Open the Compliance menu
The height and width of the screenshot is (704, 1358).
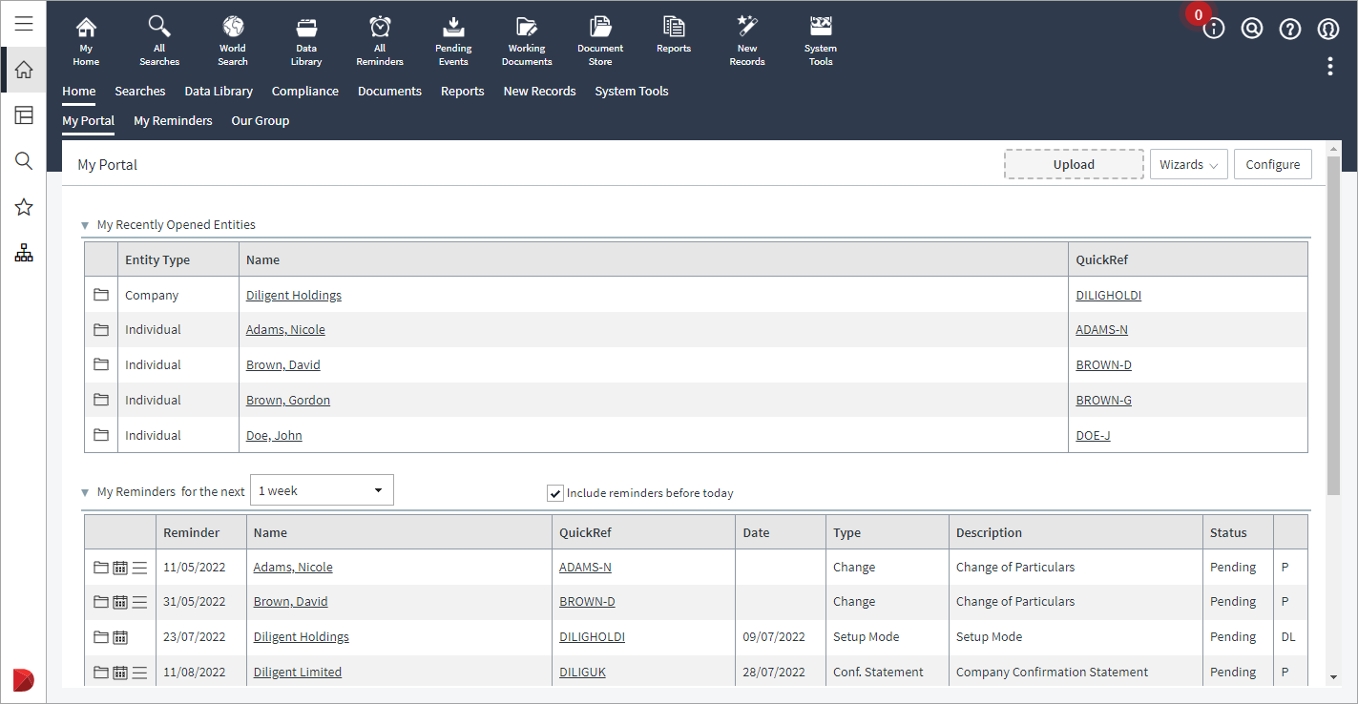pos(304,92)
